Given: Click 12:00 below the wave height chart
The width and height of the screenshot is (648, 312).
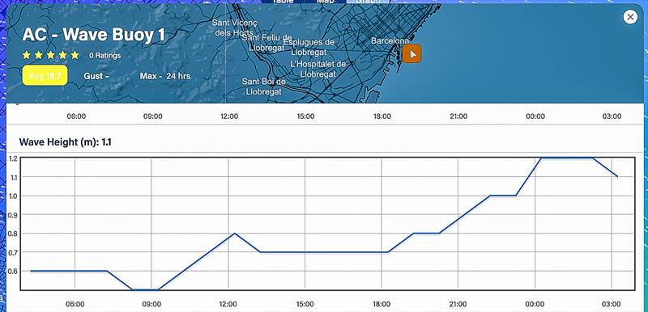Looking at the screenshot, I should (x=228, y=304).
